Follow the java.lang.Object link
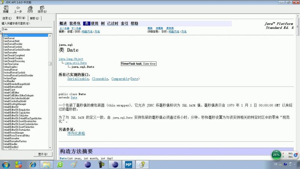The image size is (300, 169). click(71, 59)
